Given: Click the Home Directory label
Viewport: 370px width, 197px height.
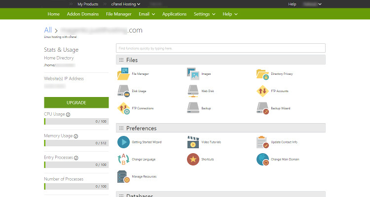Looking at the screenshot, I should coord(59,58).
